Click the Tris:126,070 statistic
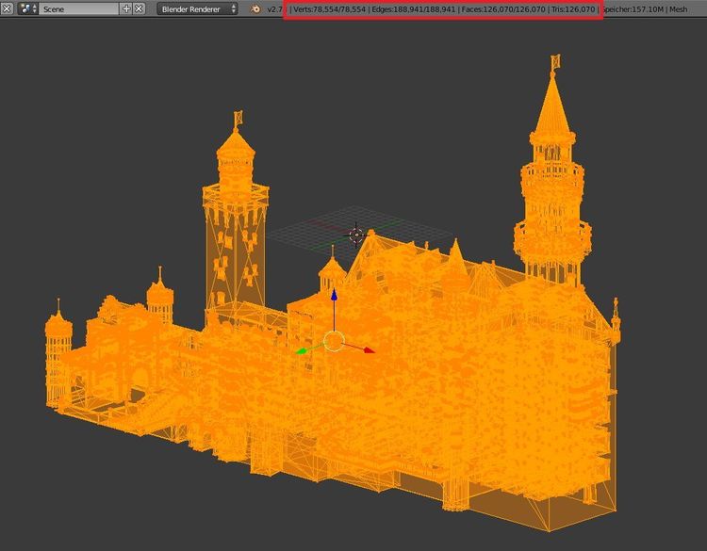Screen dimensions: 707x551 tap(573, 9)
